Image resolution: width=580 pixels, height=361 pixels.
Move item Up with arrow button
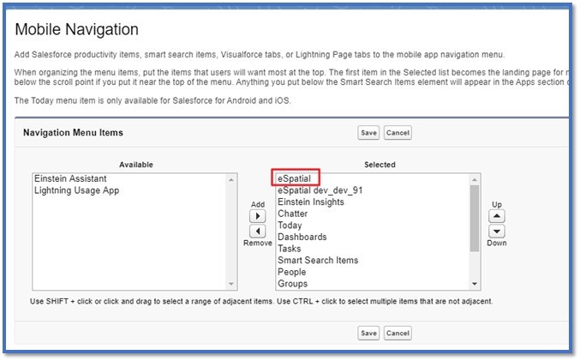tap(496, 216)
